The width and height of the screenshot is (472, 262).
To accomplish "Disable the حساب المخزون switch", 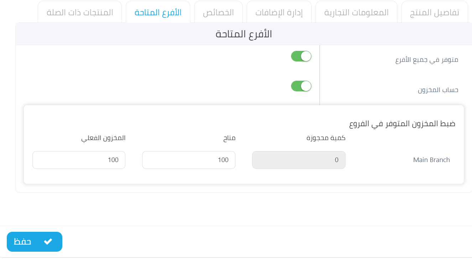I will [x=301, y=86].
